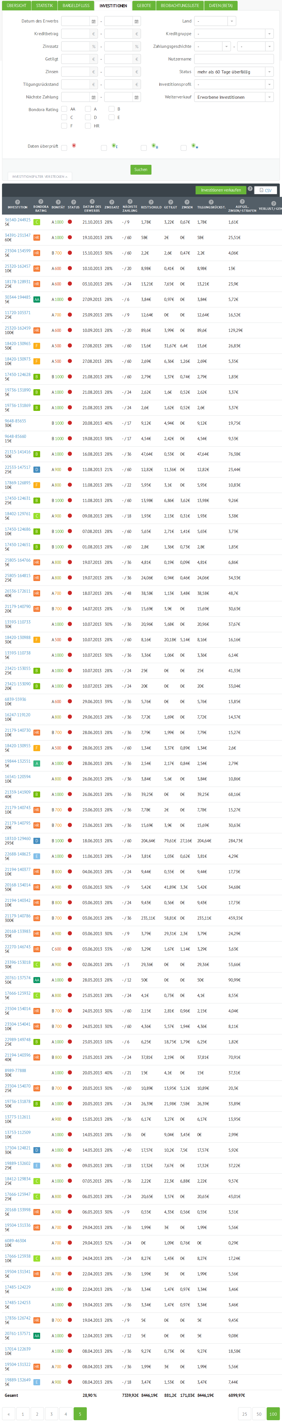282x1423 pixels.
Task: Switch to Gebote tab
Action: [x=144, y=6]
